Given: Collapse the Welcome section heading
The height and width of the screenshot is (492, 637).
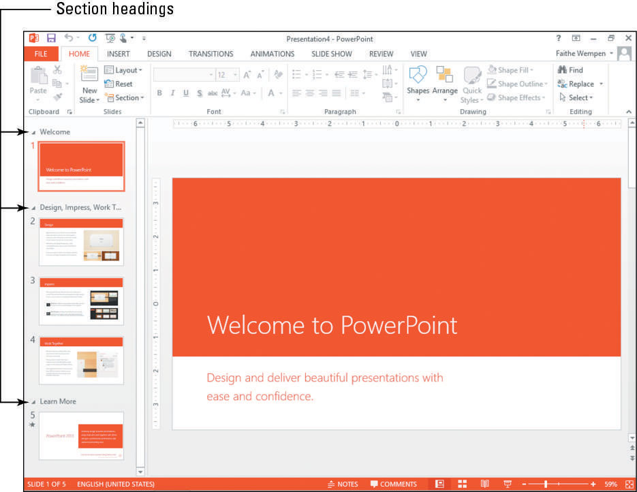Looking at the screenshot, I should [34, 132].
